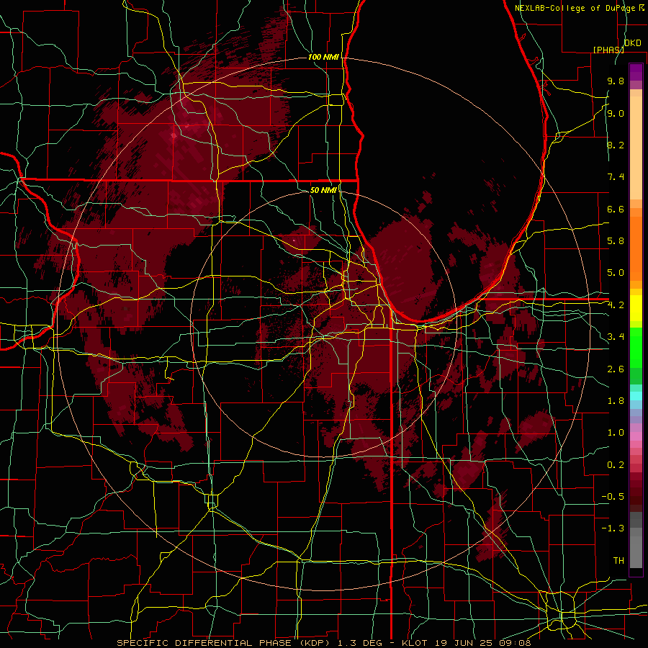Click the [PHAS] units label

(x=608, y=50)
